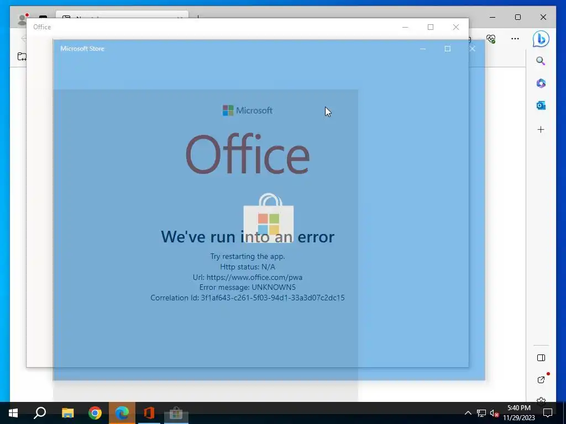Show hidden system tray icons

tap(468, 413)
